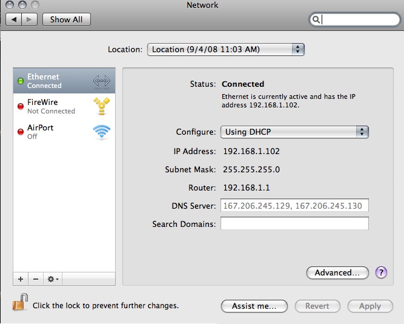Click the Show All button
Viewport: 404px width, 324px height.
point(66,19)
